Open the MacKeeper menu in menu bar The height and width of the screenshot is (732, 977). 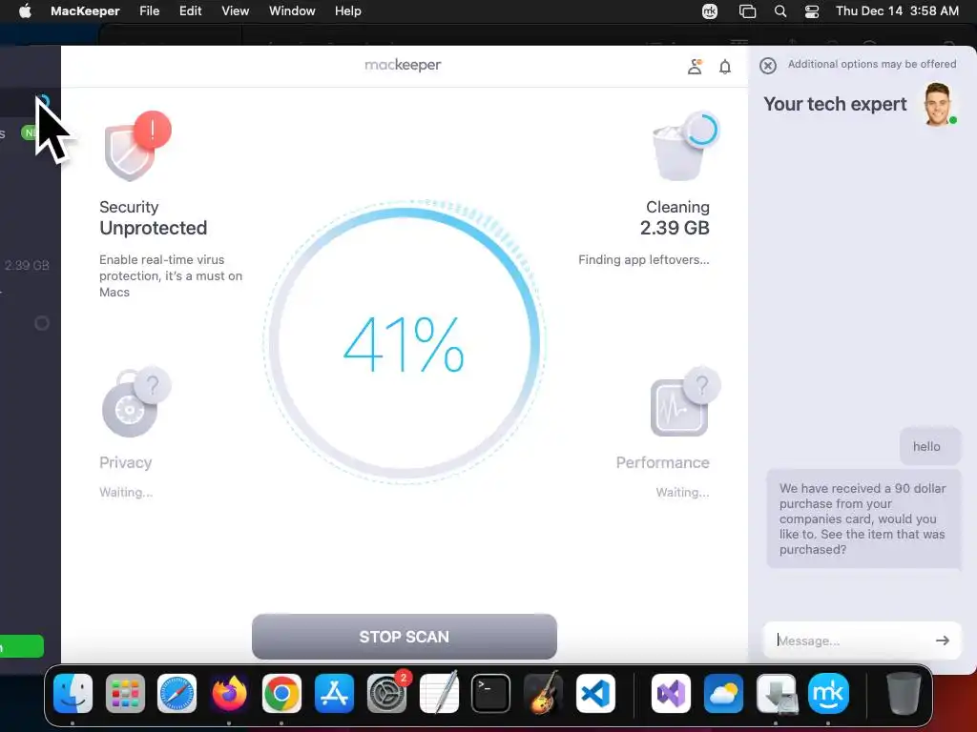tap(85, 11)
